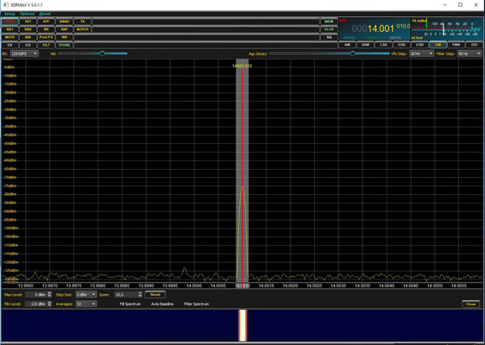Open the Setup menu
The height and width of the screenshot is (345, 485).
click(9, 14)
